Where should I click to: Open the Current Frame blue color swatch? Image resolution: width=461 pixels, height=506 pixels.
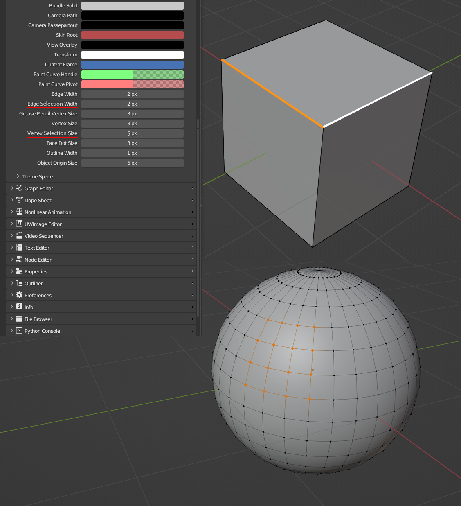click(133, 65)
